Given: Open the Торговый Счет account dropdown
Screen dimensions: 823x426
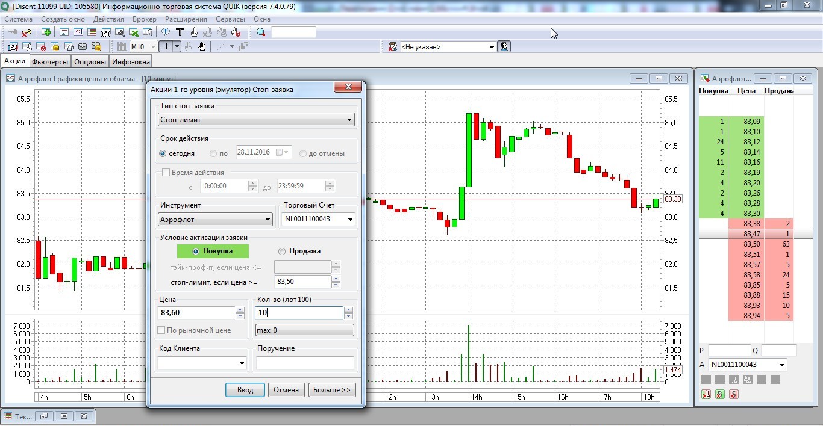Looking at the screenshot, I should [x=350, y=220].
